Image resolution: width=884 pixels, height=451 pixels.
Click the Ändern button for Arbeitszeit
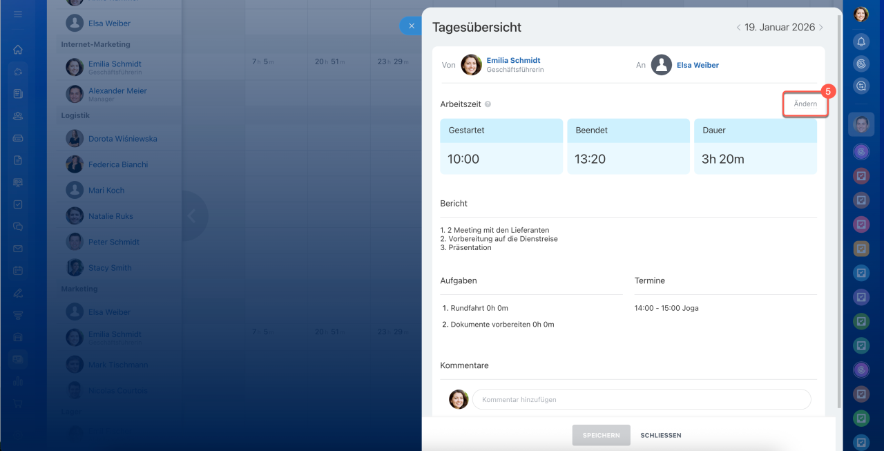coord(805,104)
